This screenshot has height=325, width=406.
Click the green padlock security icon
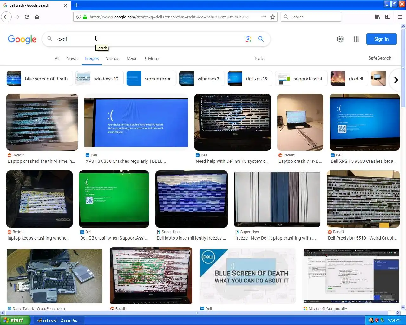click(x=85, y=17)
